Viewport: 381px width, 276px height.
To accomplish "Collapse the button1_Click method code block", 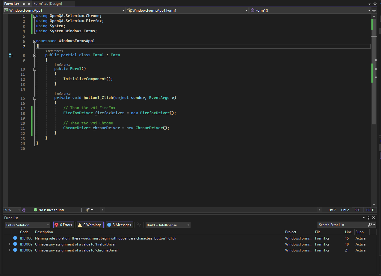I will click(35, 98).
